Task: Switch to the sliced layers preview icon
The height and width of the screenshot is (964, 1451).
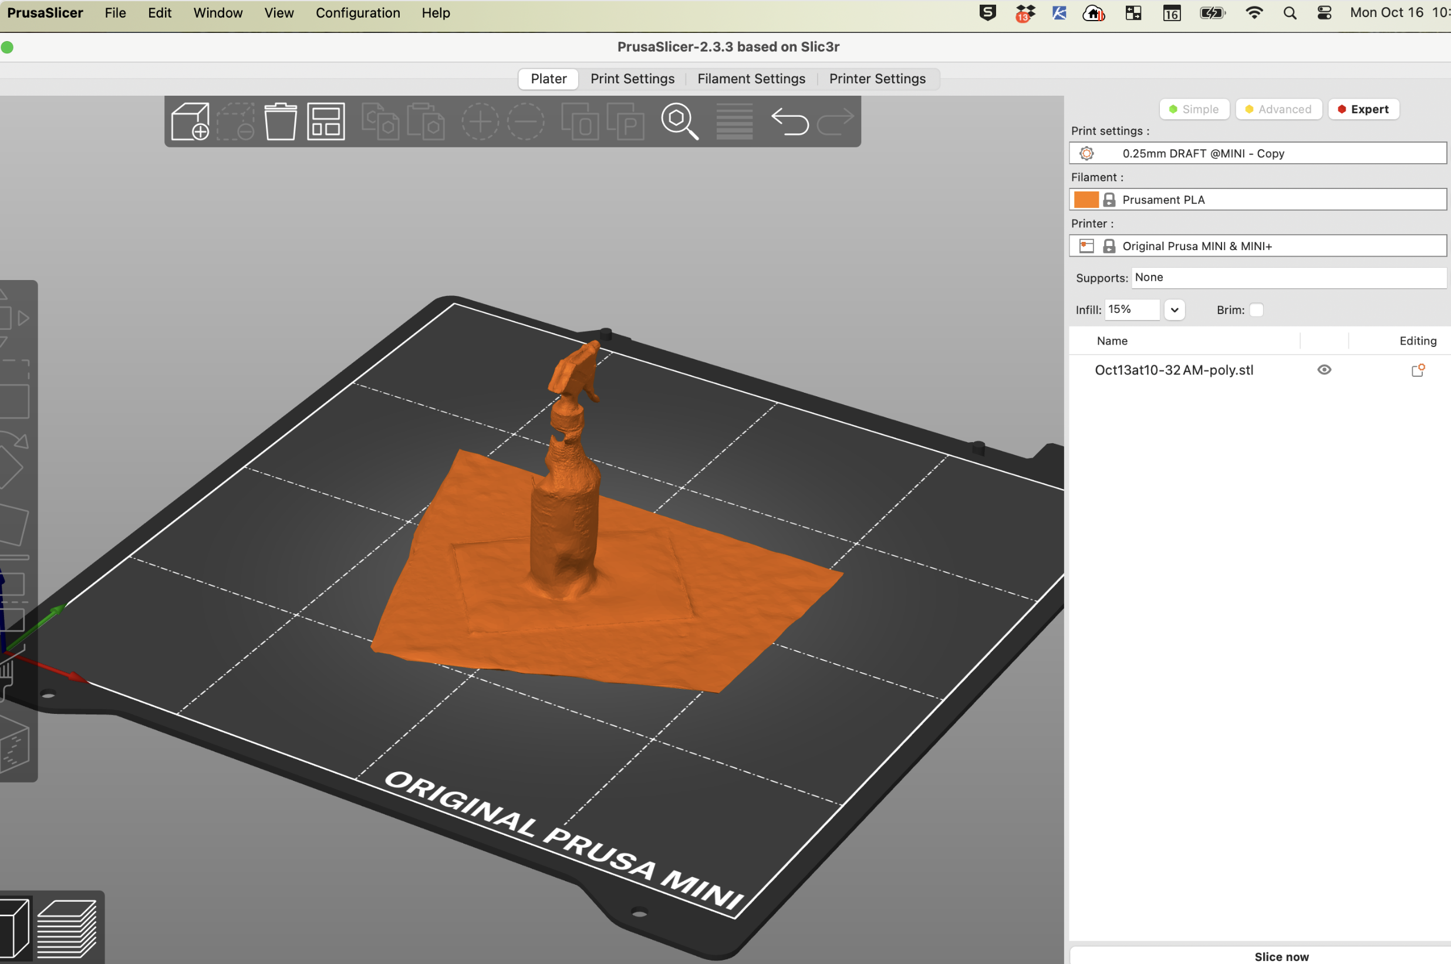Action: [67, 928]
